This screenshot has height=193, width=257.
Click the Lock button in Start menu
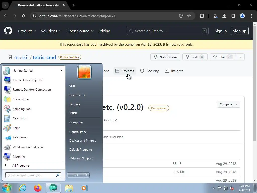click(x=75, y=175)
